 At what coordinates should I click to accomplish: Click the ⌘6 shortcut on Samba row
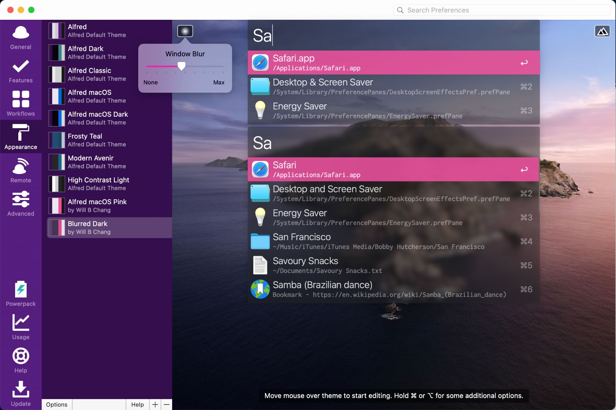coord(526,289)
